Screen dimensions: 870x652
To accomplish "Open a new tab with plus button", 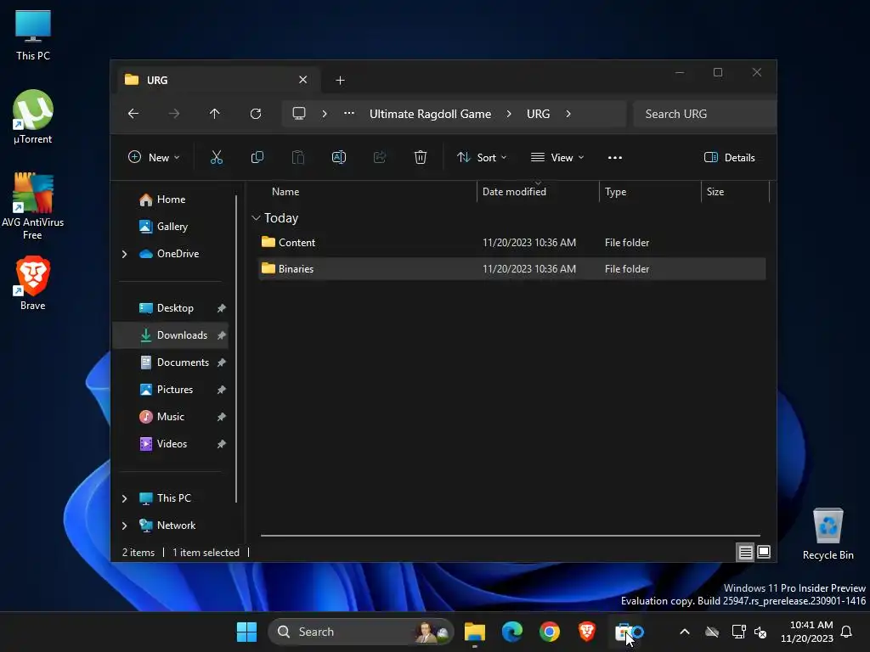I will [x=340, y=81].
